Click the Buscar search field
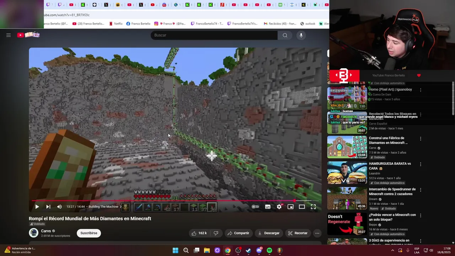Screen dimensions: 455x256 (x=214, y=35)
